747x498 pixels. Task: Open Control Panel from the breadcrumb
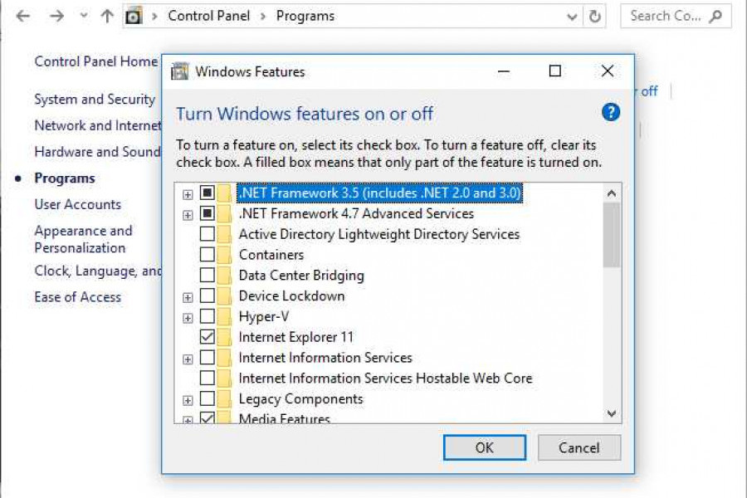click(x=208, y=15)
